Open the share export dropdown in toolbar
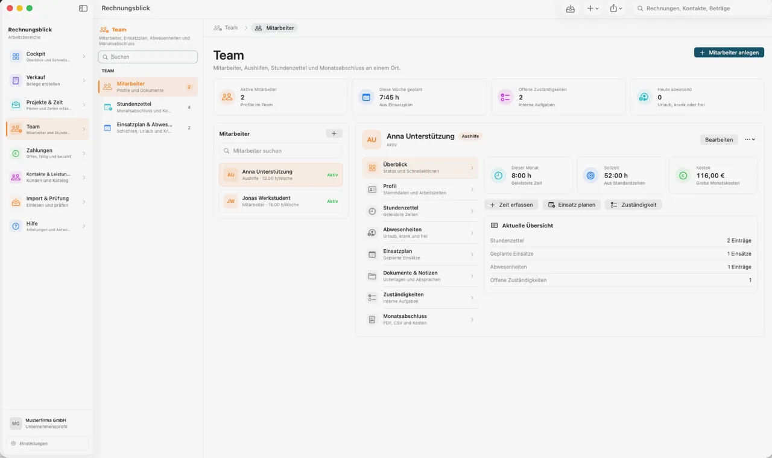The width and height of the screenshot is (772, 458). click(616, 8)
